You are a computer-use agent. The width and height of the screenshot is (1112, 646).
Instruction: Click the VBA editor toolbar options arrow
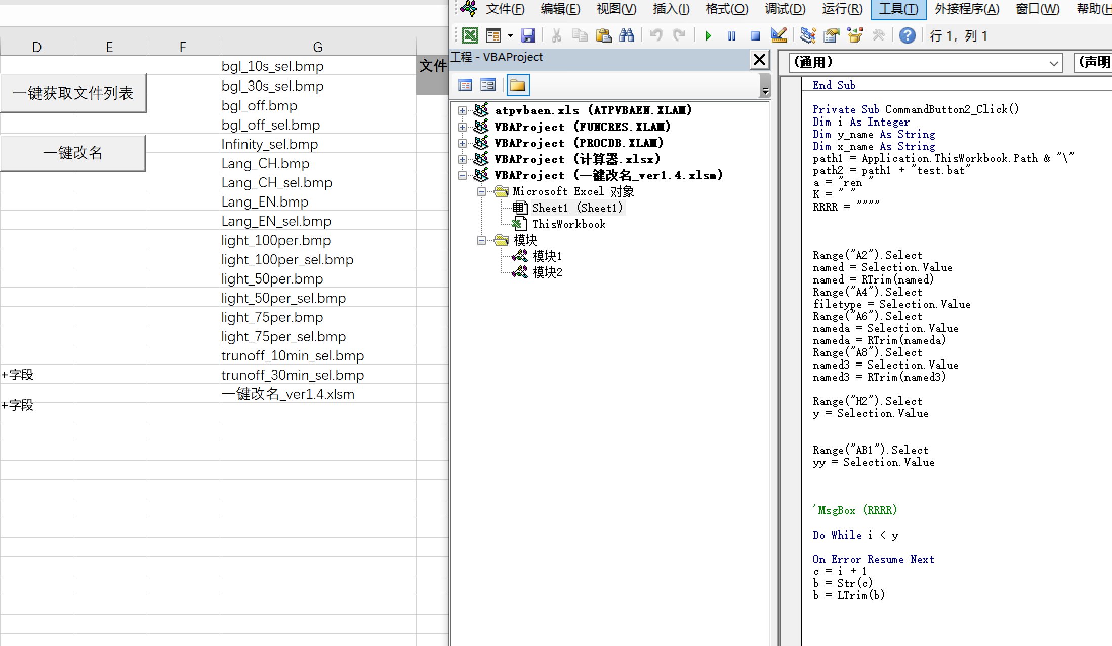tap(765, 91)
